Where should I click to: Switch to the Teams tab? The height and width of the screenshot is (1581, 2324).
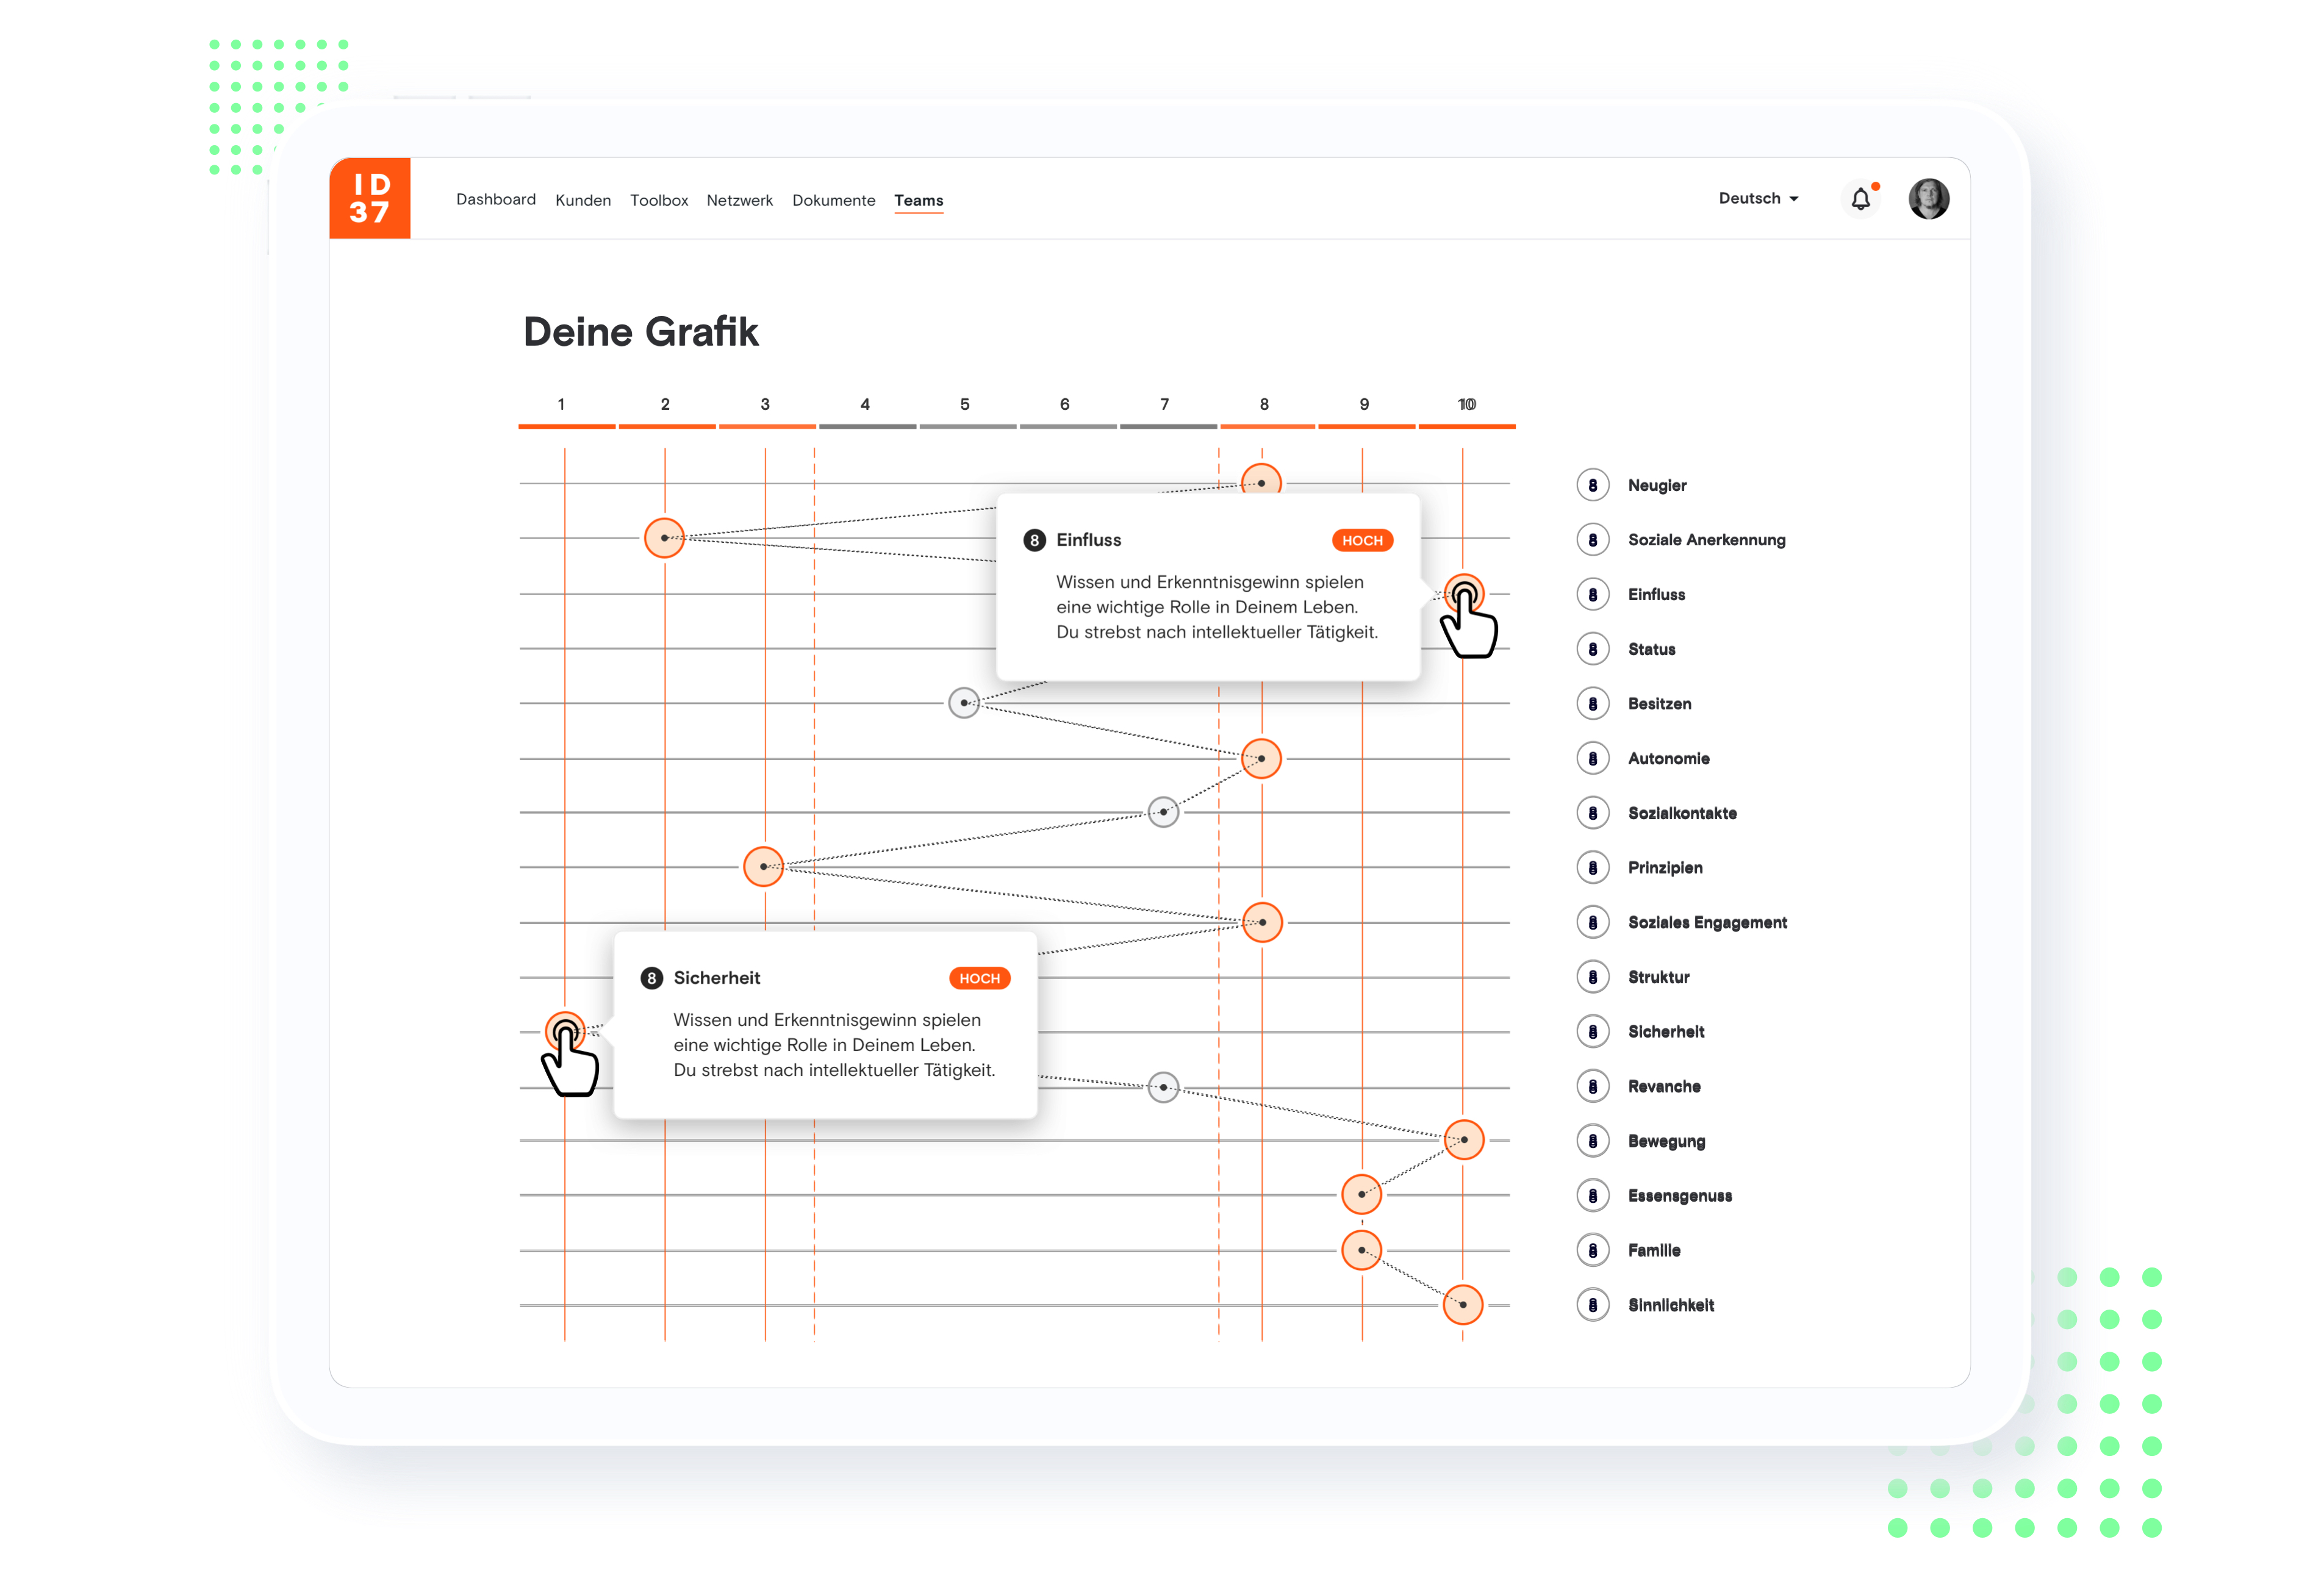click(x=918, y=200)
